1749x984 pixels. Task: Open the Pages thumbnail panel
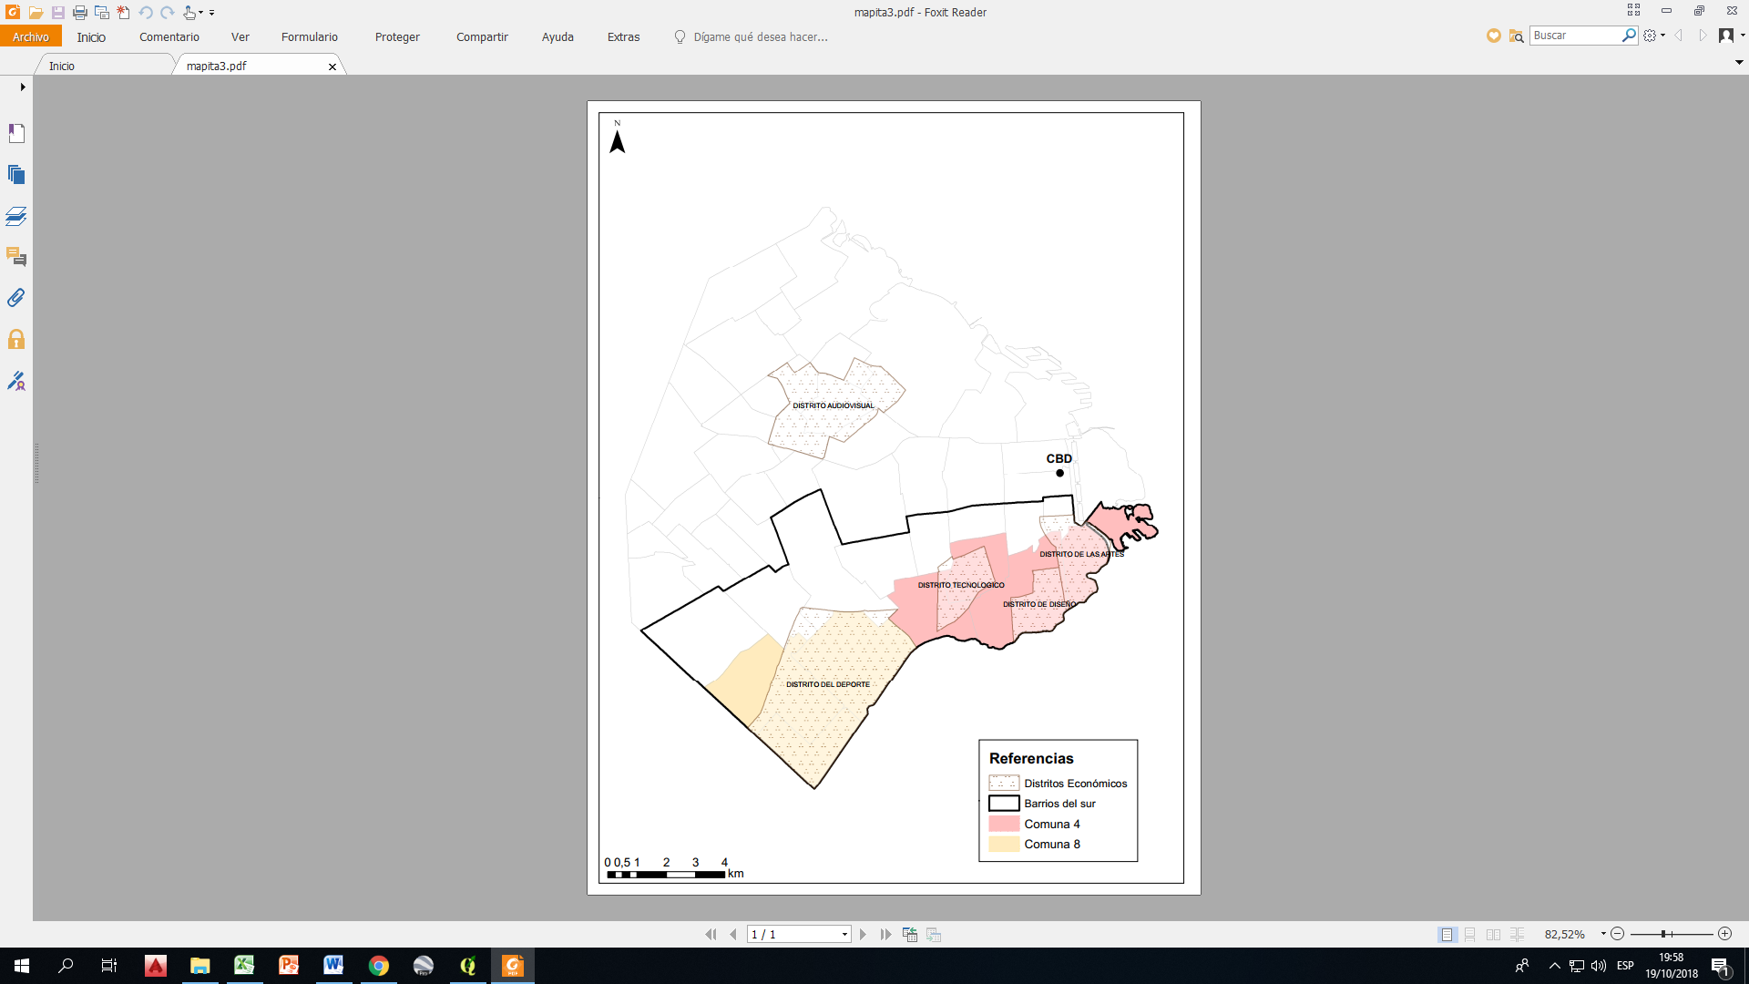pos(16,174)
